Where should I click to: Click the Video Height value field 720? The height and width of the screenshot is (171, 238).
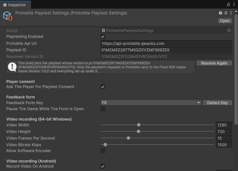[224, 131]
